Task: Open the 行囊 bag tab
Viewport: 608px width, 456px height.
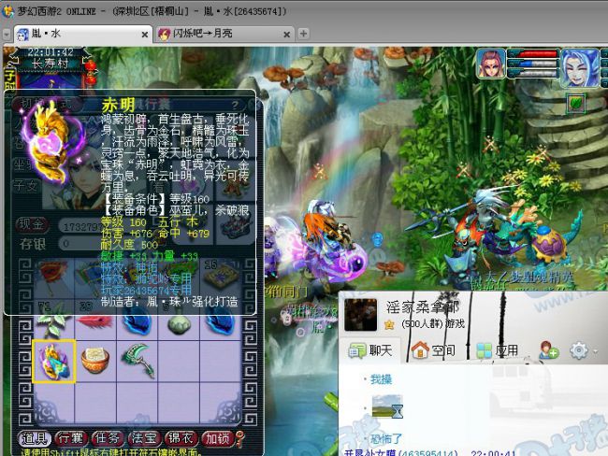Action: [x=70, y=438]
